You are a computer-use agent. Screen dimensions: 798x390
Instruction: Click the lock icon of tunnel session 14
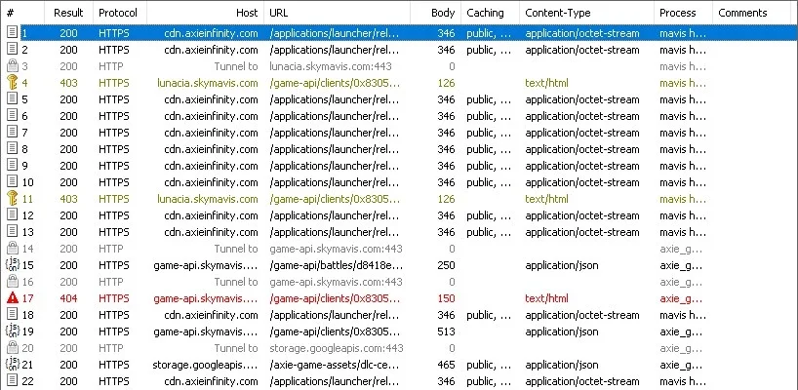coord(13,248)
